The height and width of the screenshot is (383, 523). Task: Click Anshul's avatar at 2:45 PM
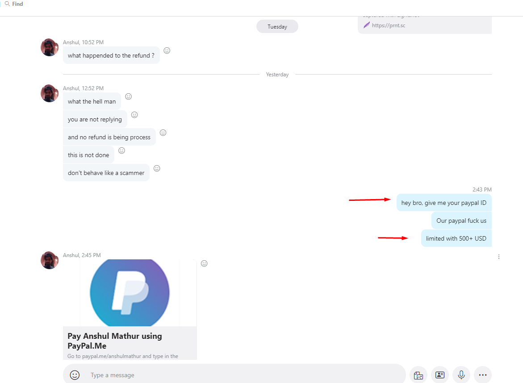[x=50, y=260]
